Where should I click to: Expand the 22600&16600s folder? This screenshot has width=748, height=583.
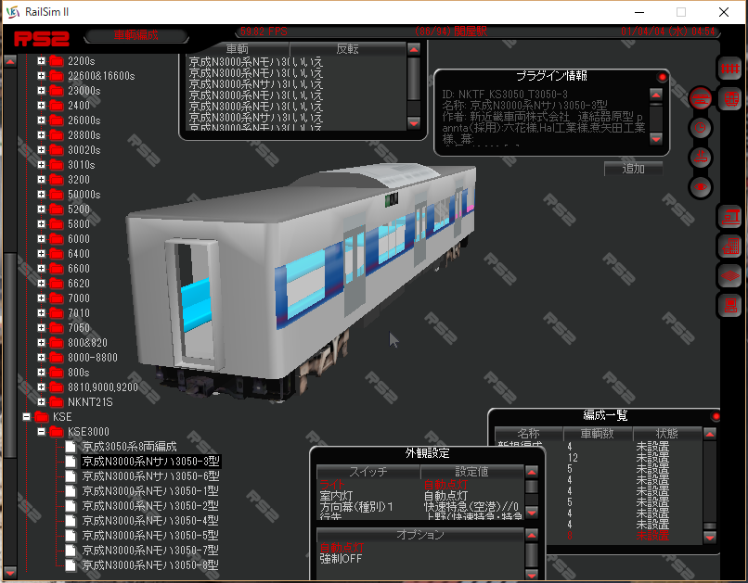tap(41, 76)
